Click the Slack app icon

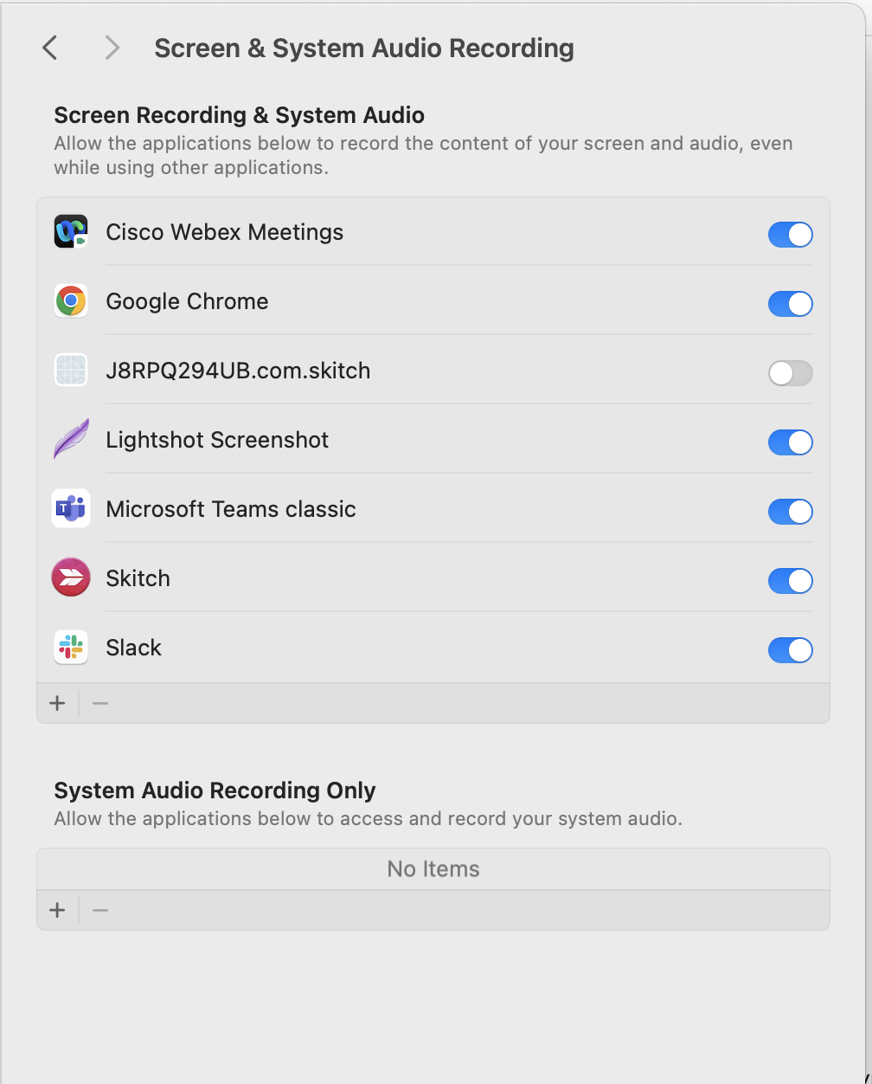(x=71, y=648)
